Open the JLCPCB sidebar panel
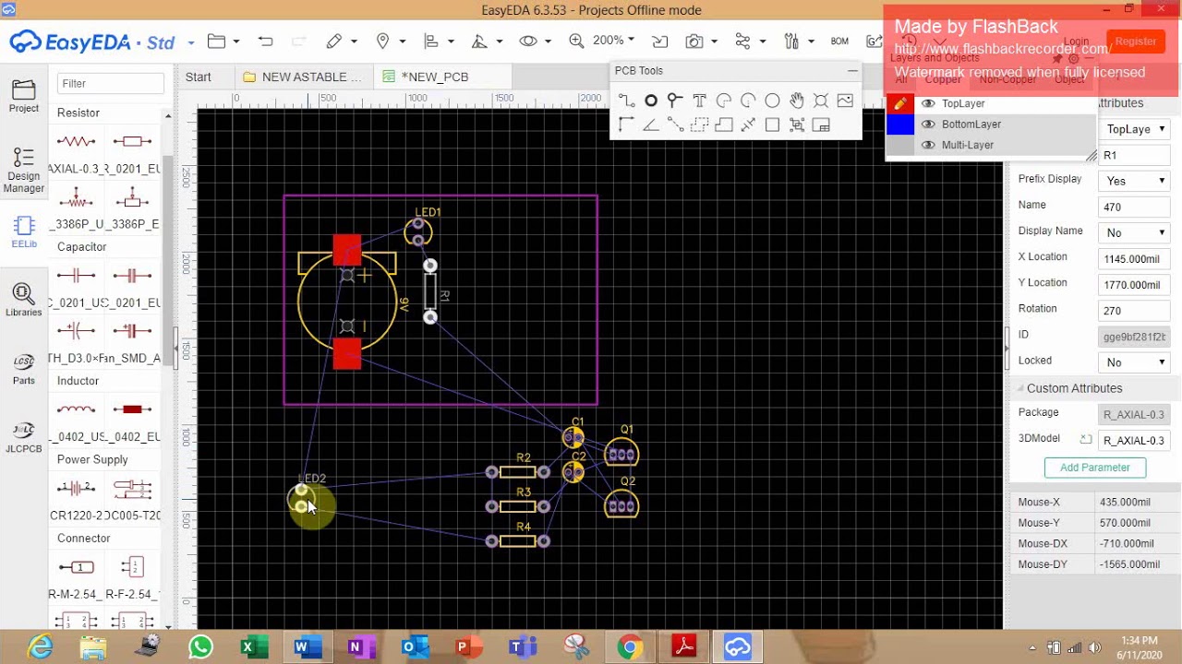 pyautogui.click(x=24, y=436)
